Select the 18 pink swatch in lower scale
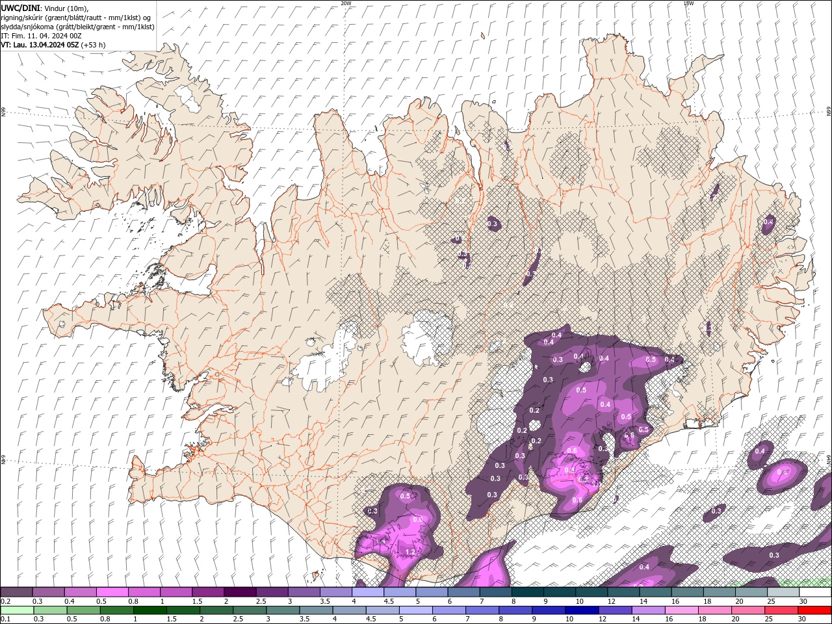This screenshot has height=624, width=832. (715, 610)
